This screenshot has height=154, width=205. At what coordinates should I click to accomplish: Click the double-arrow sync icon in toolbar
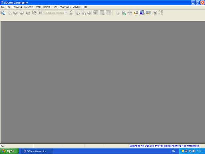click(130, 13)
